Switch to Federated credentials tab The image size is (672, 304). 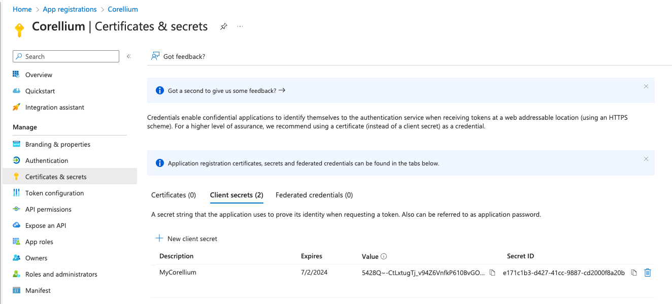click(x=314, y=195)
